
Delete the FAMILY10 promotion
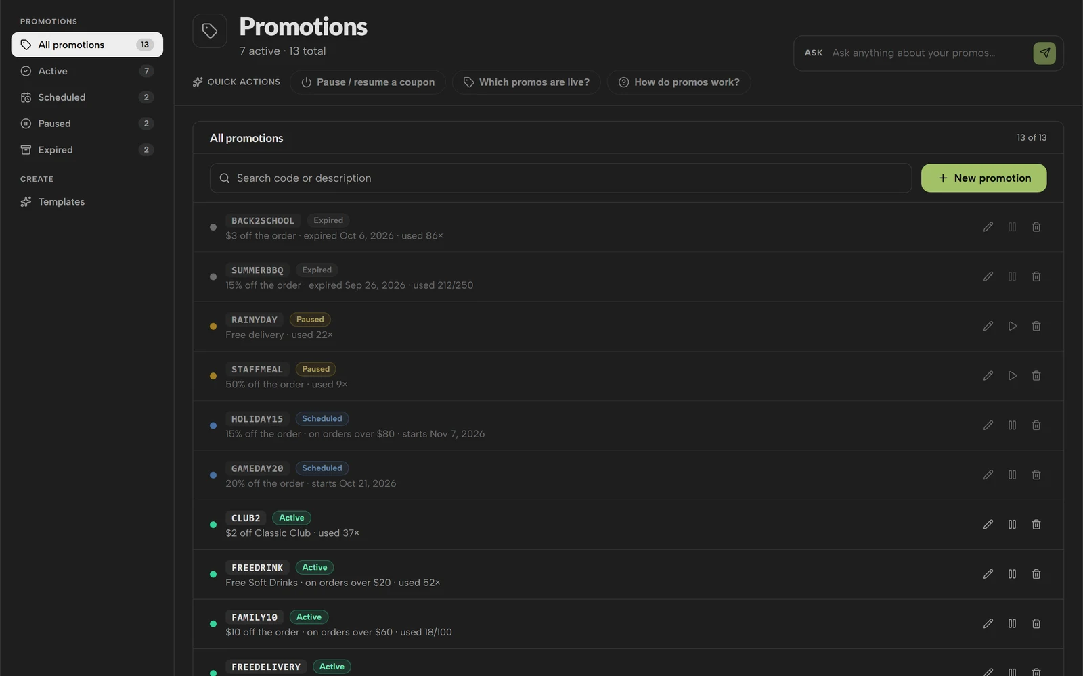1036,623
